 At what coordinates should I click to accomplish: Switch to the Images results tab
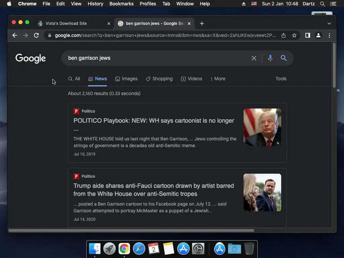tap(126, 79)
